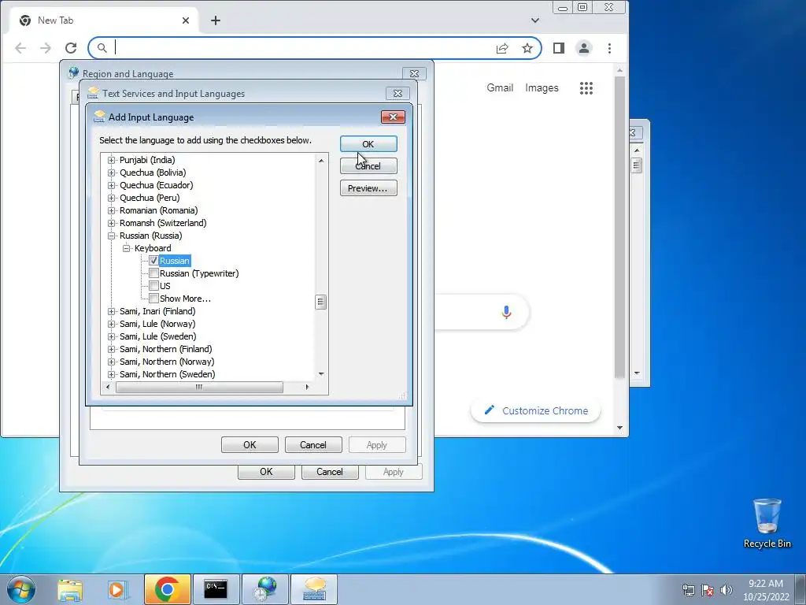Uncheck the Russian keyboard checkbox
Viewport: 806px width, 605px height.
point(153,261)
